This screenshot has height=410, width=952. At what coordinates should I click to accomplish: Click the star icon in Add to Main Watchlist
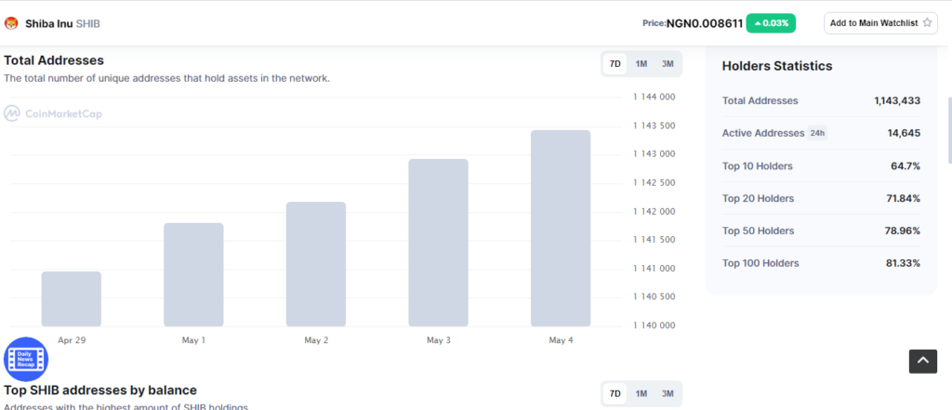click(x=927, y=23)
